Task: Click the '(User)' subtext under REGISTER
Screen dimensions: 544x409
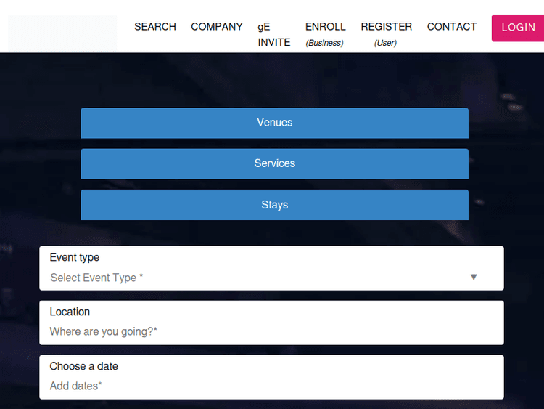Action: [385, 43]
